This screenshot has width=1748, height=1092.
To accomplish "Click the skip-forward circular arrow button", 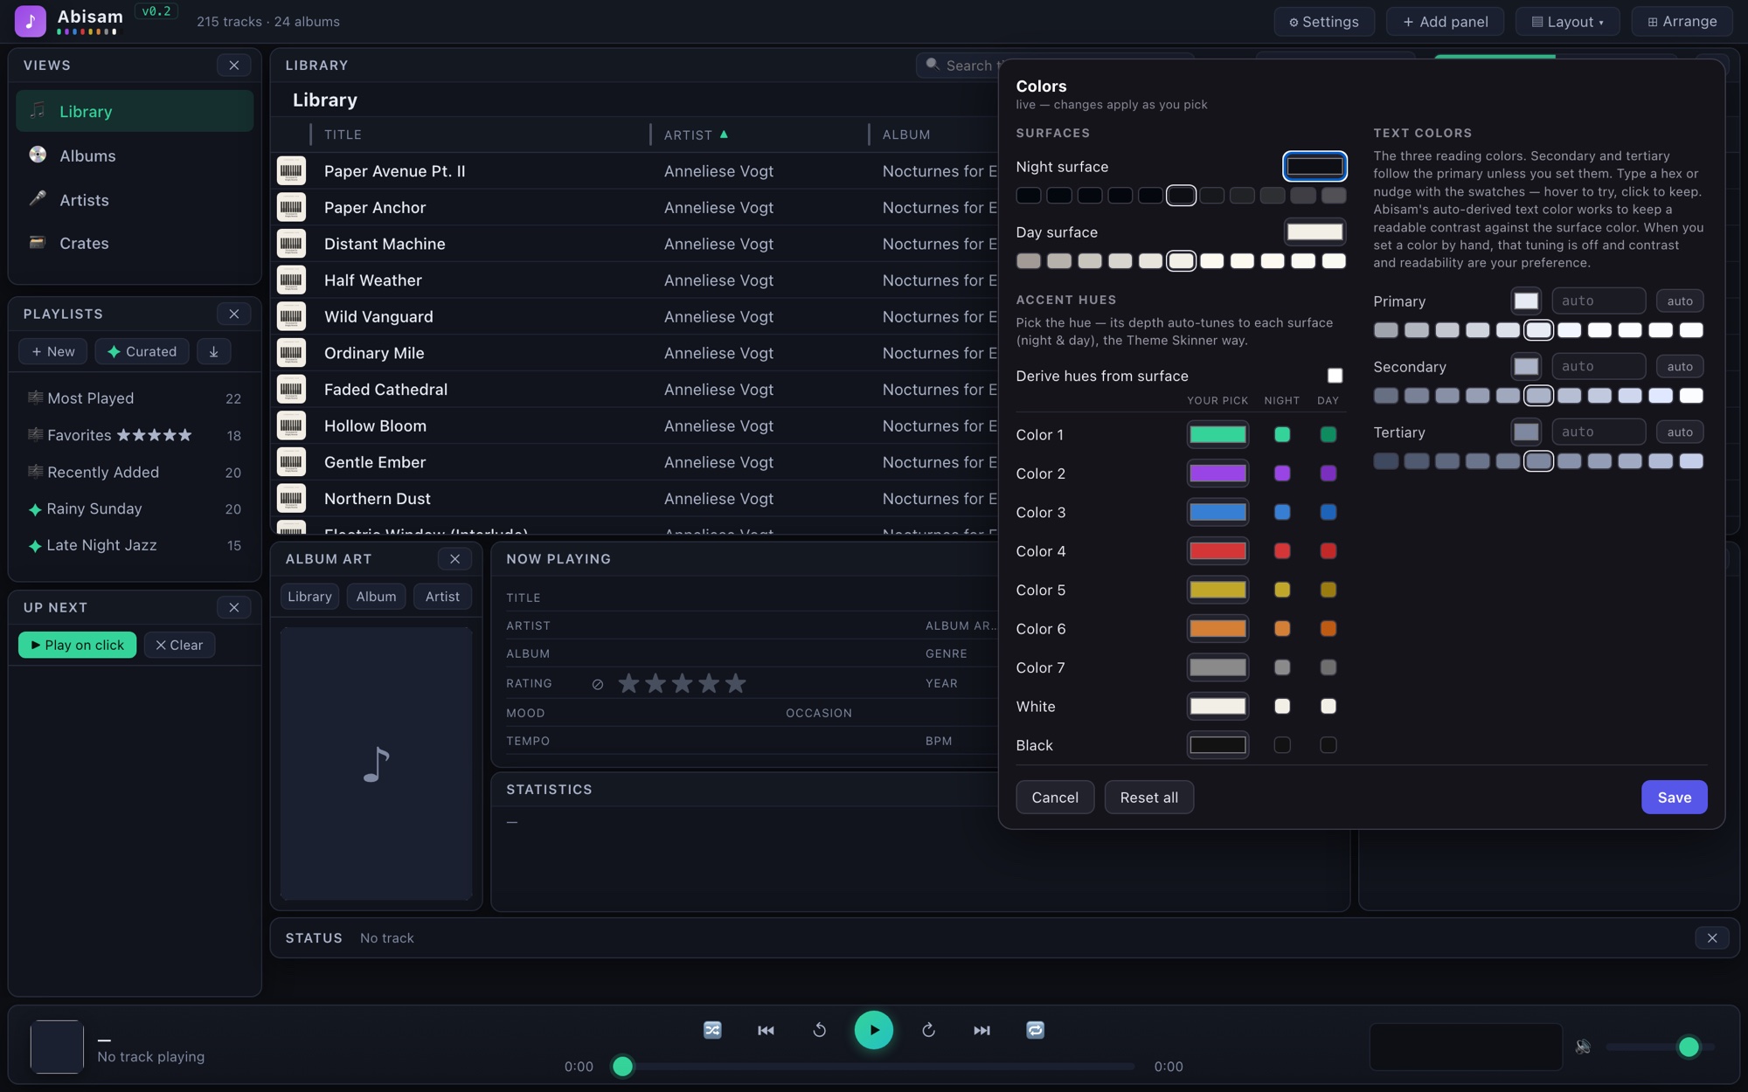I will coord(928,1030).
